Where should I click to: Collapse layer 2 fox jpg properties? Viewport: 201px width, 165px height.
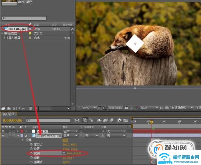[x=18, y=136]
